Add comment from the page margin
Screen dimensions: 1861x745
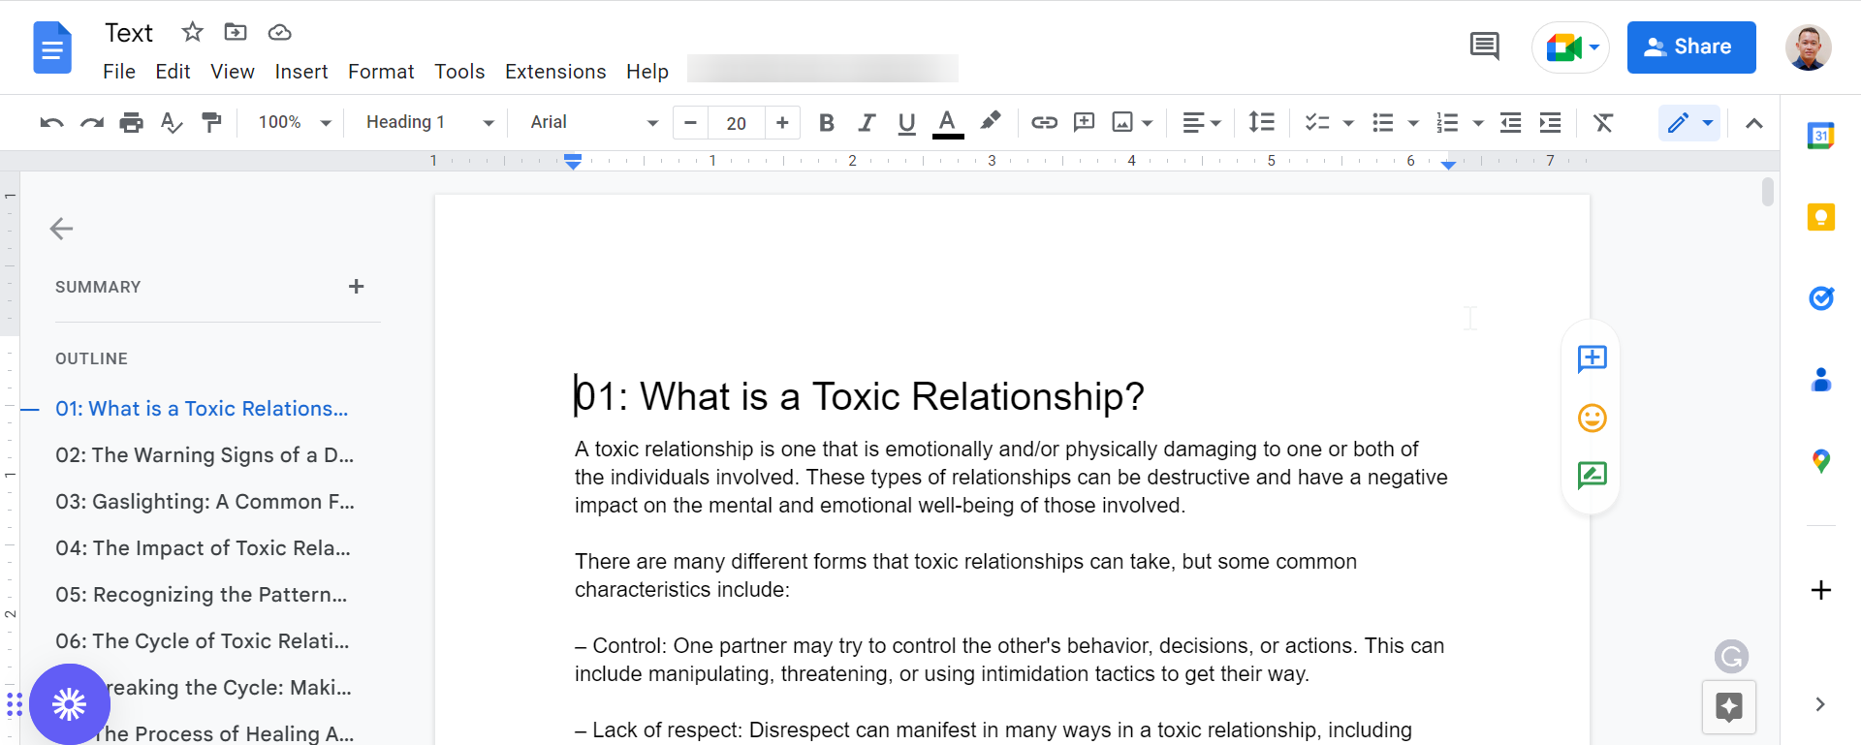[1592, 359]
